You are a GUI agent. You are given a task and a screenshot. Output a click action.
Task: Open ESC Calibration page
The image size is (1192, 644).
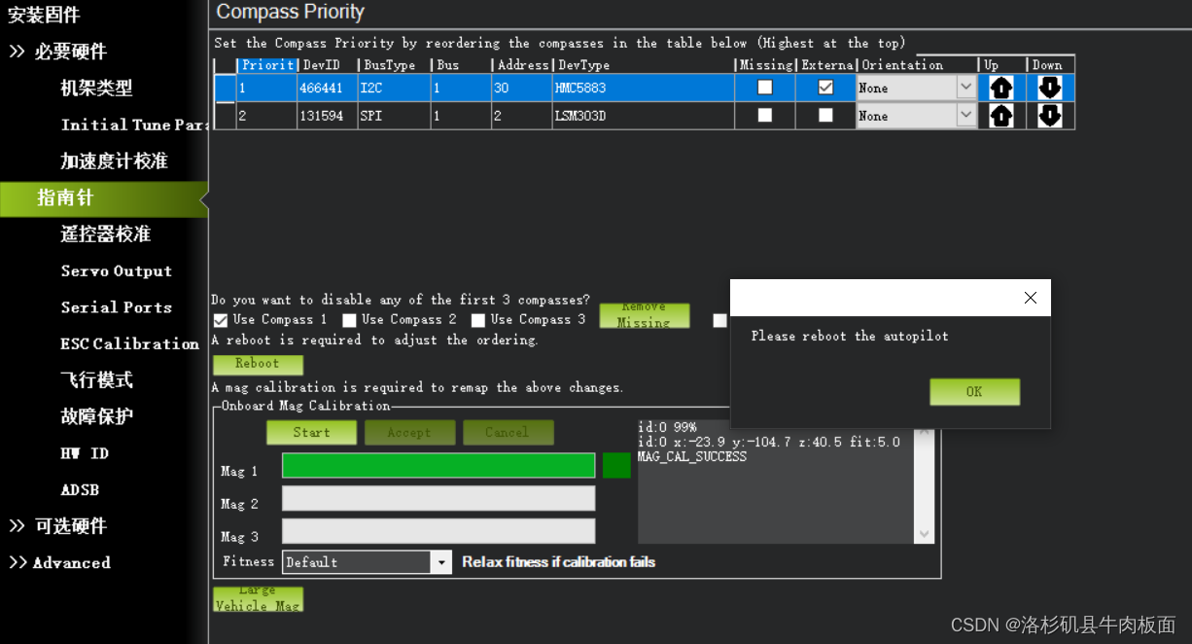click(129, 344)
